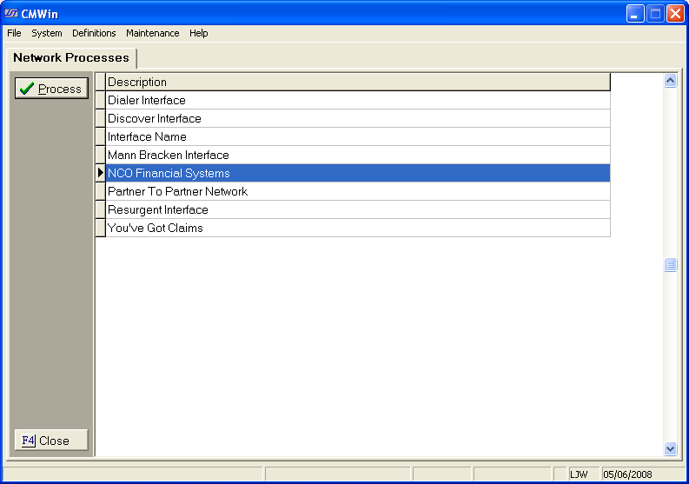
Task: Choose the Mann Bracken Interface entry
Action: pyautogui.click(x=357, y=155)
